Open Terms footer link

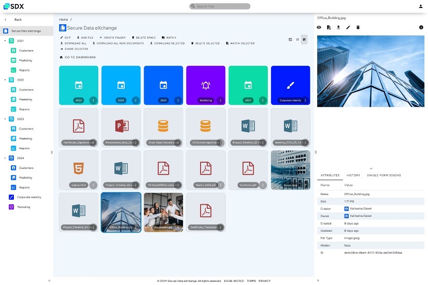tap(251, 281)
